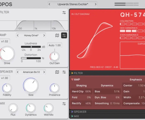The height and width of the screenshot is (120, 145).
Task: Click the Dyn. Bias 6% value
Action: pos(117,97)
